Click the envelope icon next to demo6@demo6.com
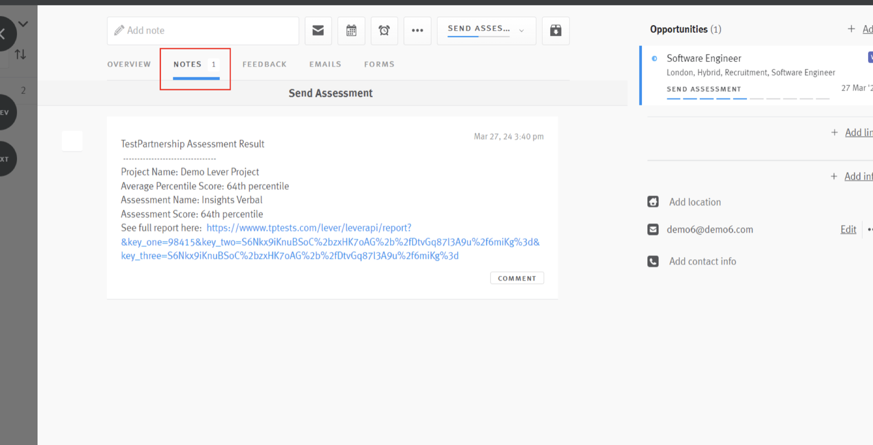This screenshot has width=873, height=445. pos(653,229)
